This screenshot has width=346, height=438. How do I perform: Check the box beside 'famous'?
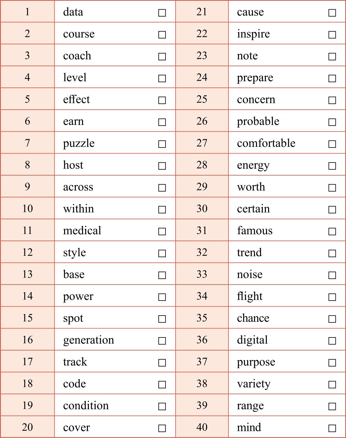pyautogui.click(x=332, y=231)
